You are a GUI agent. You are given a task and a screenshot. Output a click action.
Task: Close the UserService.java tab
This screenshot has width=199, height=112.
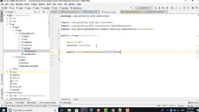pyautogui.click(x=118, y=12)
